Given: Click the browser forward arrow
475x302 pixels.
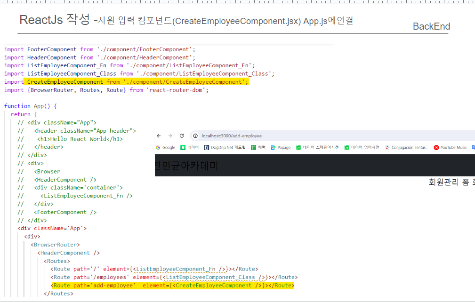Looking at the screenshot, I should coord(170,136).
